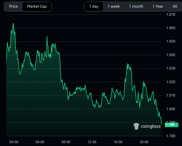This screenshot has height=146, width=182.
Task: Show the 1 Year range
Action: (158, 6)
